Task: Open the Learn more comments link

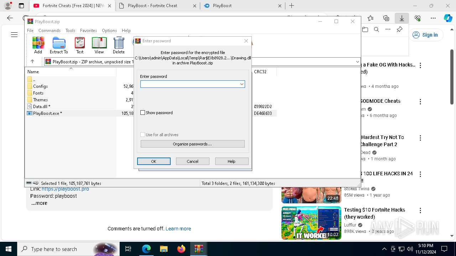Action: pyautogui.click(x=178, y=229)
